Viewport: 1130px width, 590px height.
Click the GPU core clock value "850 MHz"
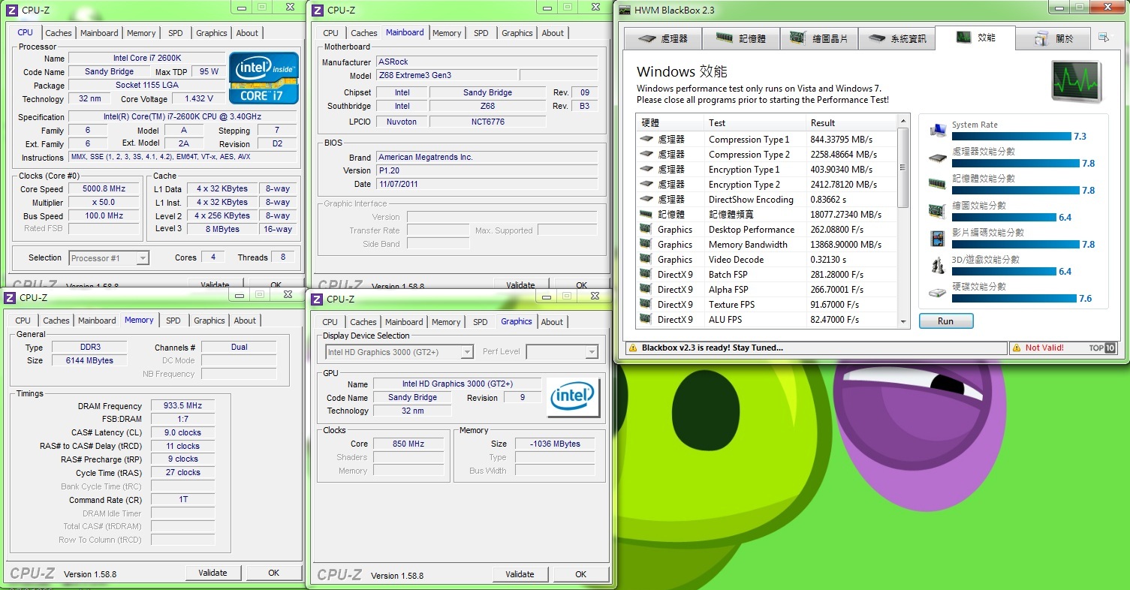click(x=408, y=444)
